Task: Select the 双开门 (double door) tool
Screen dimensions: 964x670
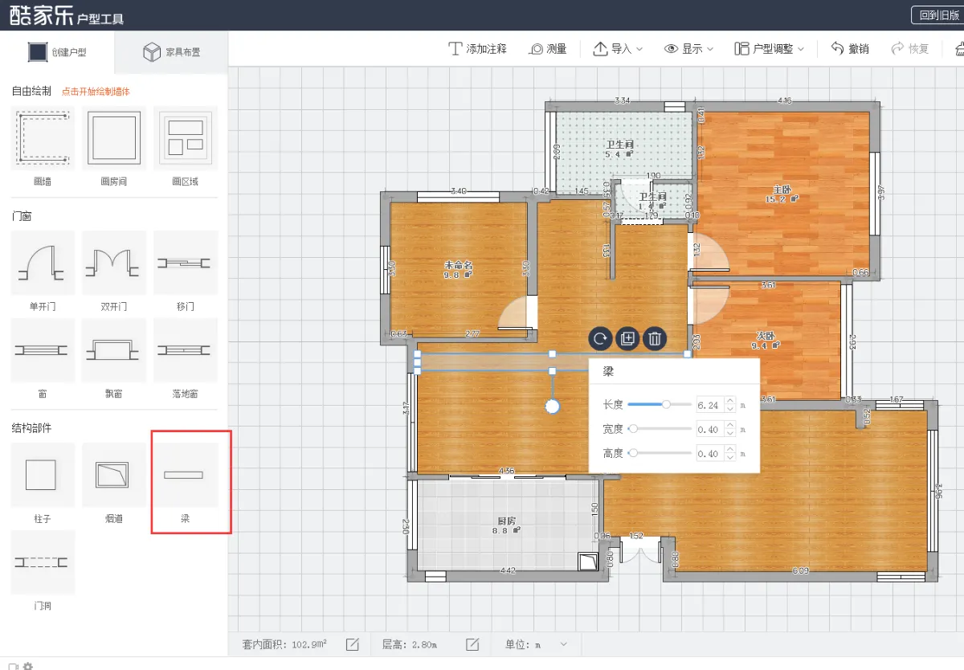Action: [x=113, y=263]
